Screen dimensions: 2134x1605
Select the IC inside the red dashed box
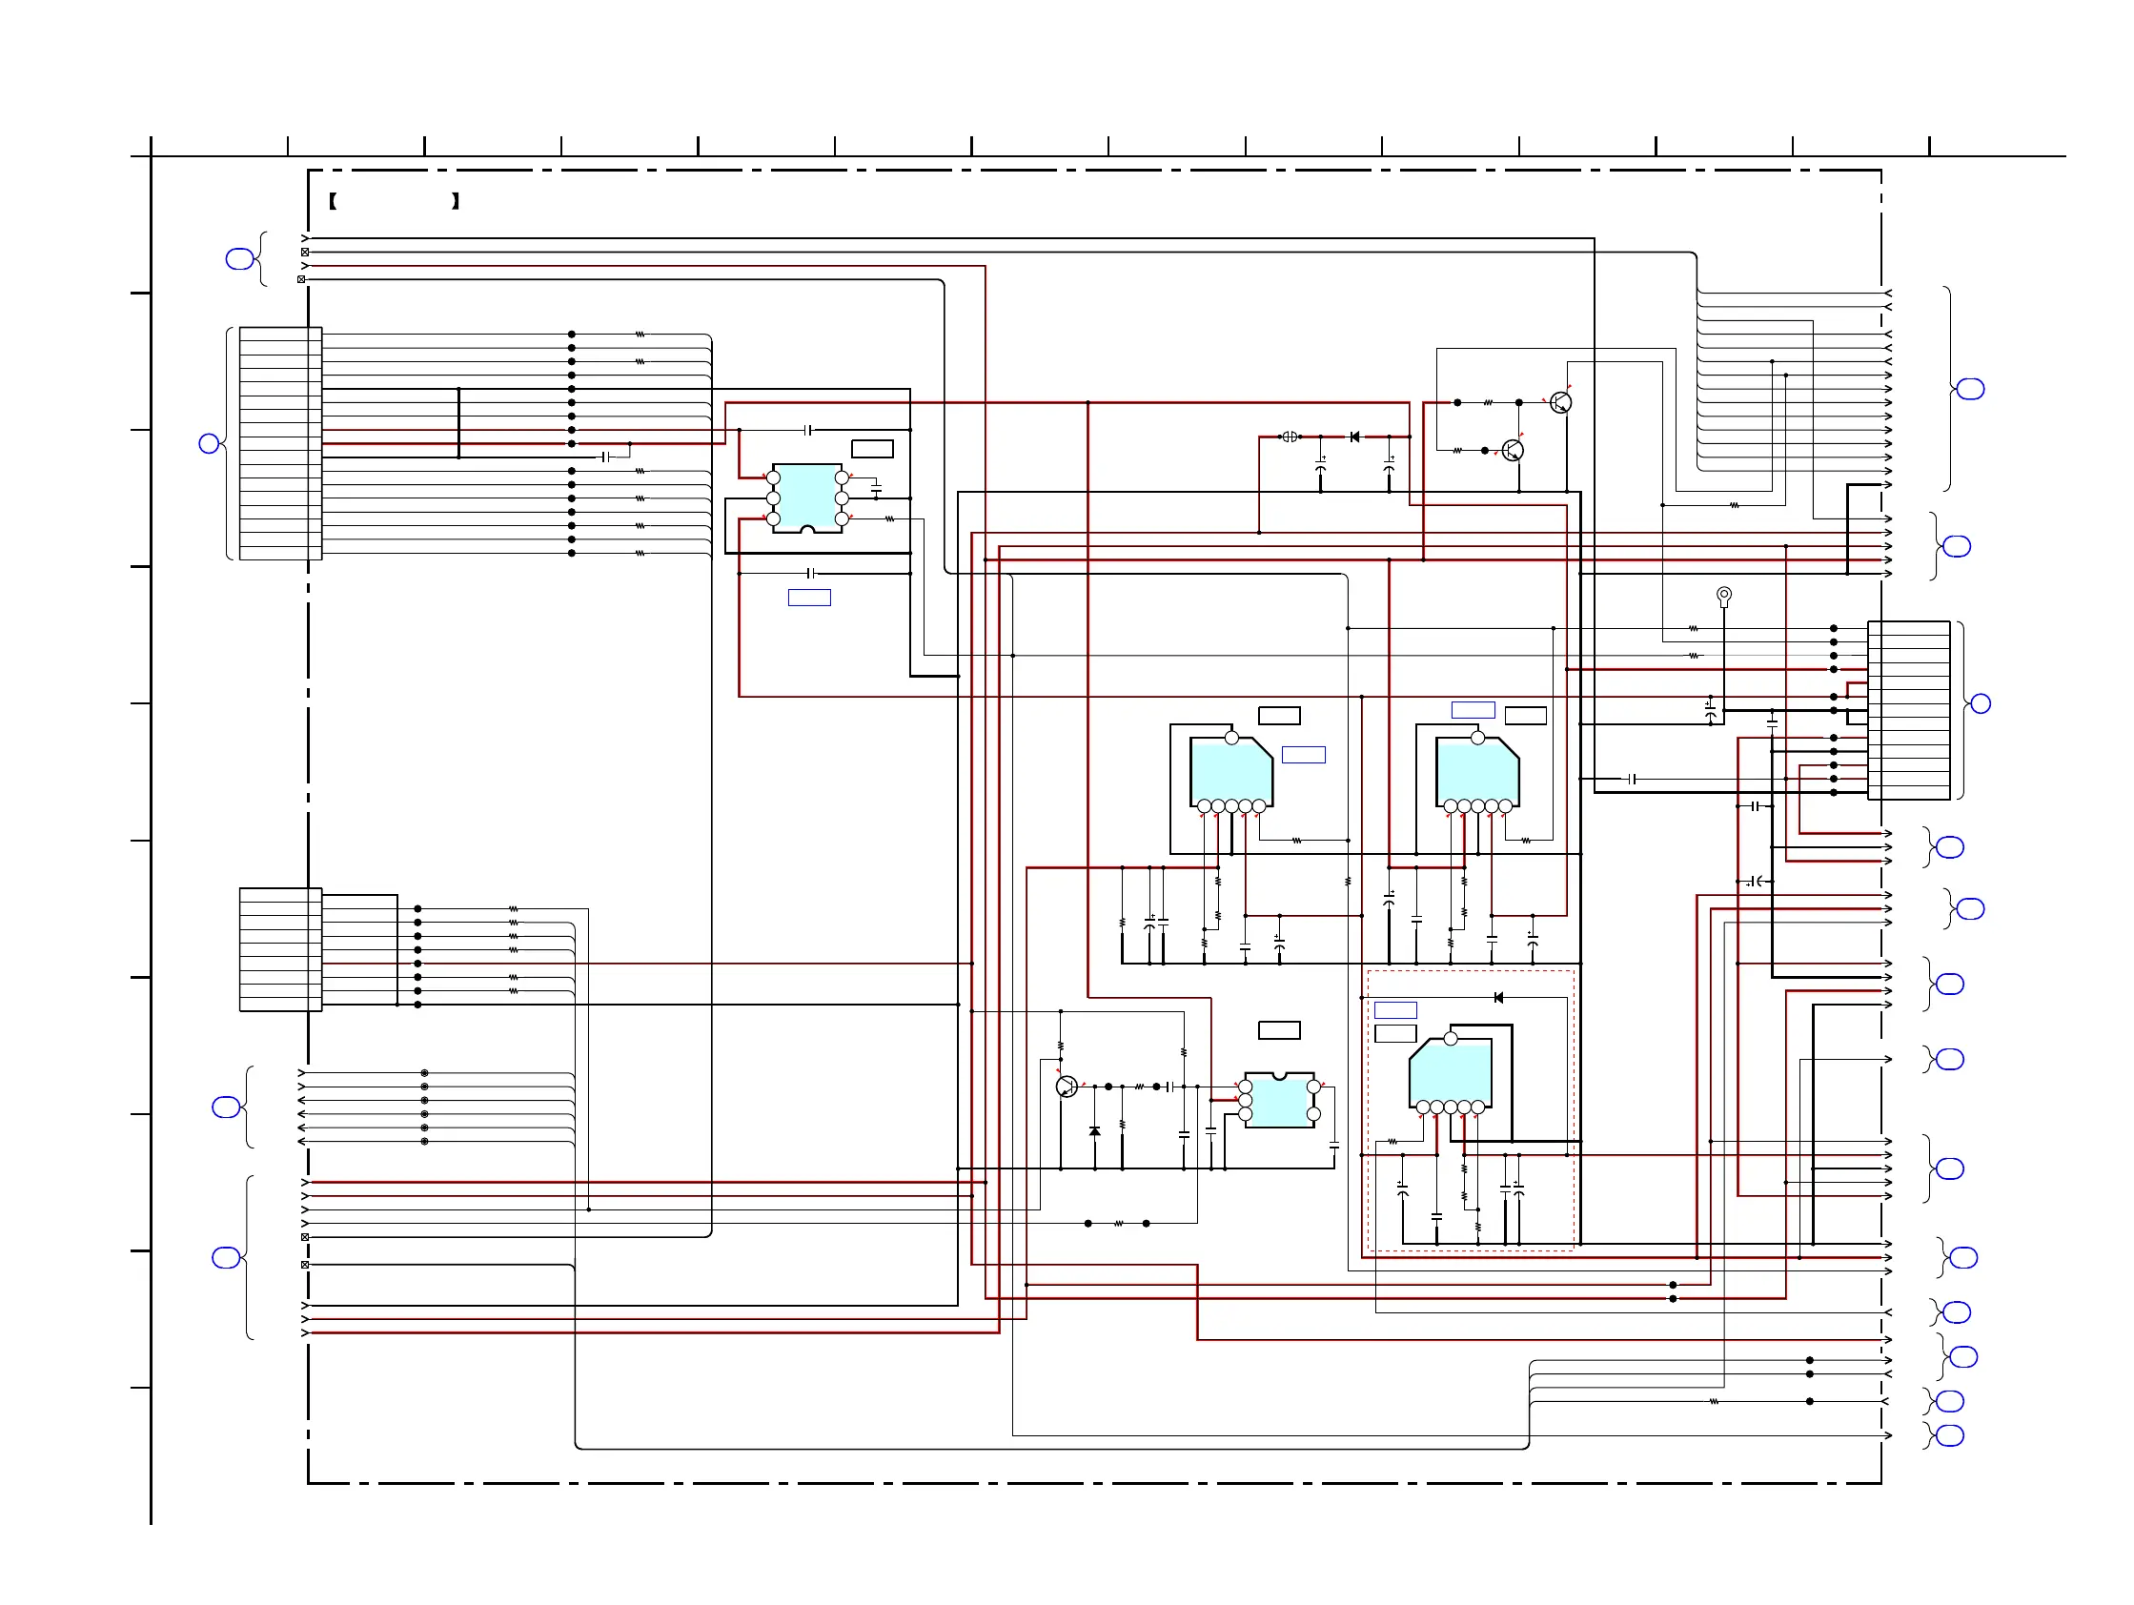pyautogui.click(x=1450, y=1074)
